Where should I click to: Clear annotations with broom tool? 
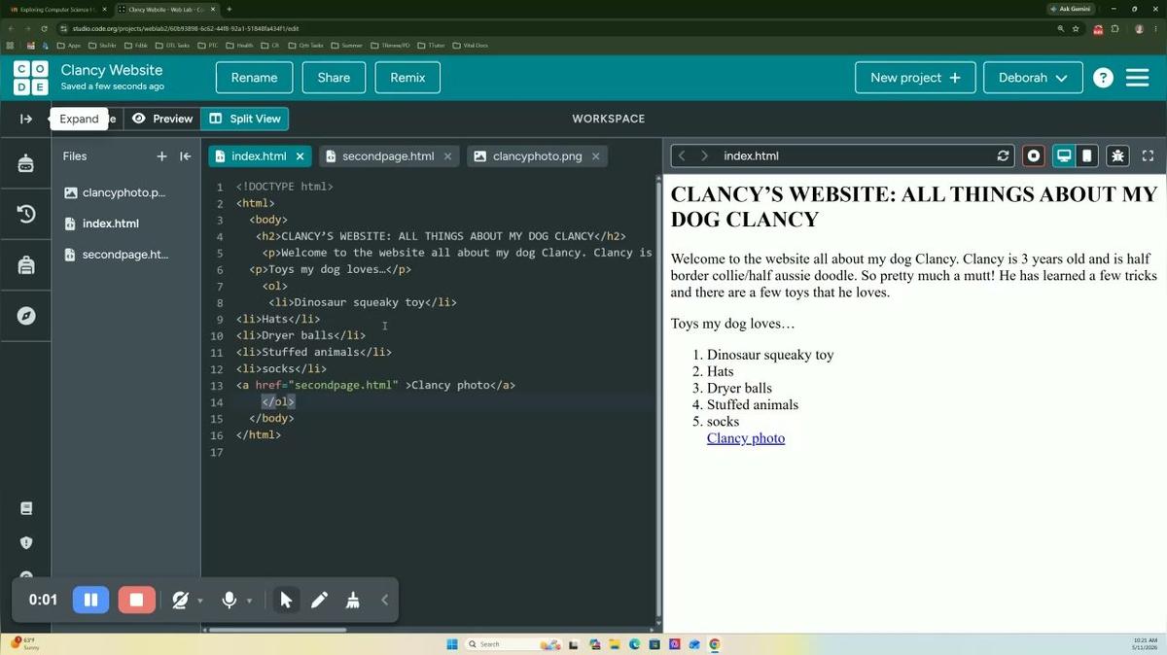click(353, 600)
